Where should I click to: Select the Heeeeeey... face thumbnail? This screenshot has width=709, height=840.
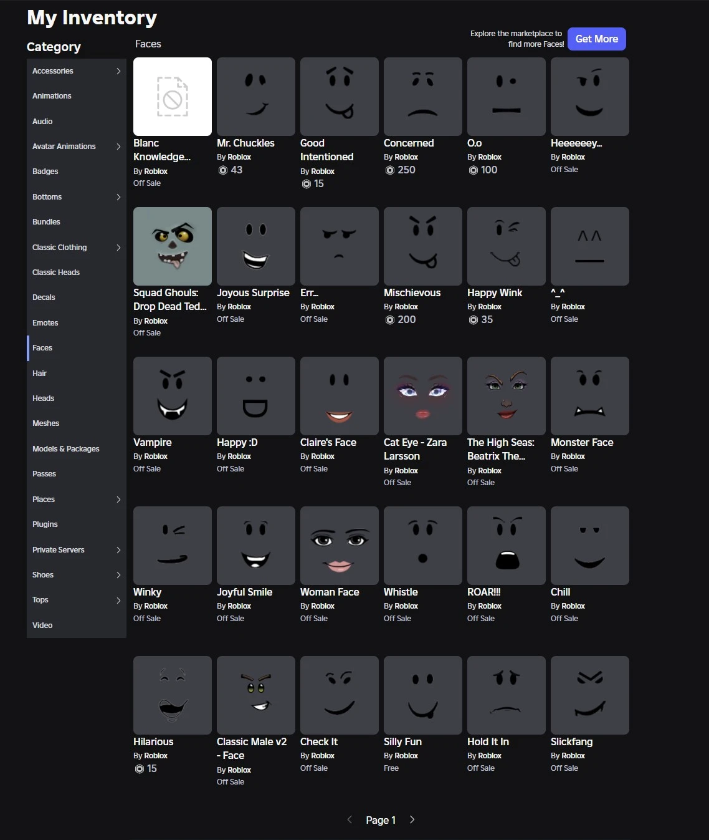click(590, 97)
